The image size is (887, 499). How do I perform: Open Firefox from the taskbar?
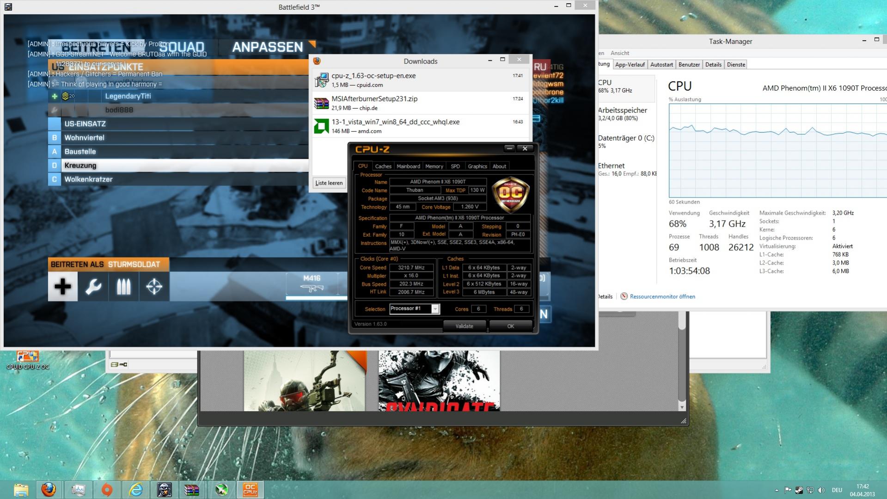pos(49,489)
